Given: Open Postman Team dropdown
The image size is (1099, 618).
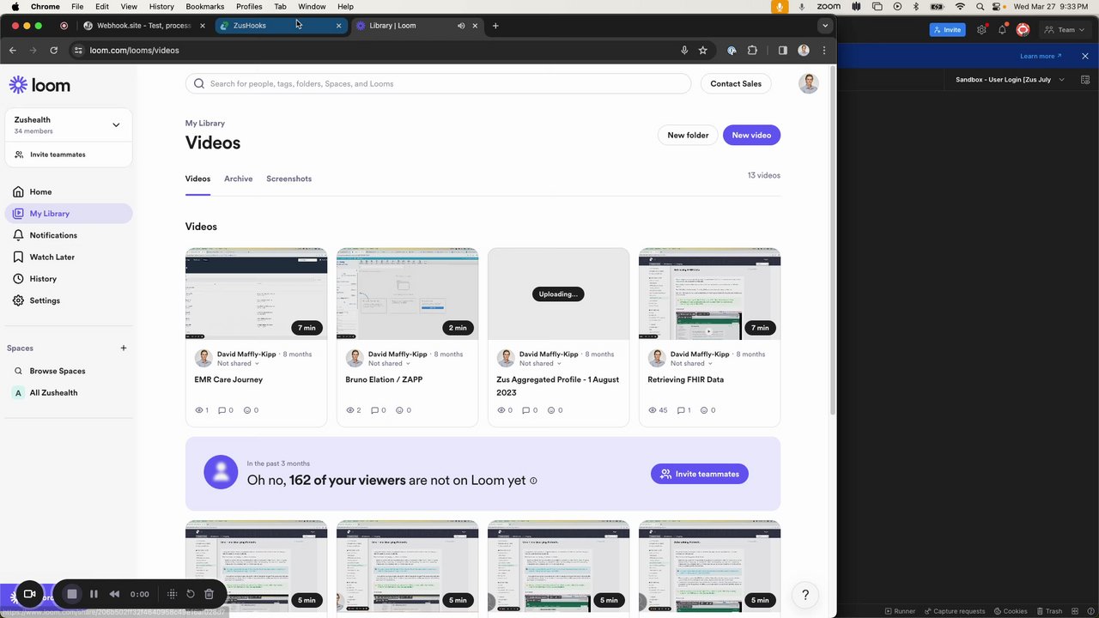Looking at the screenshot, I should pyautogui.click(x=1064, y=29).
